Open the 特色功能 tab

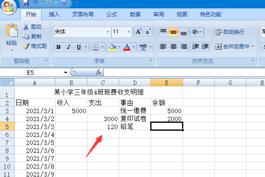(211, 15)
